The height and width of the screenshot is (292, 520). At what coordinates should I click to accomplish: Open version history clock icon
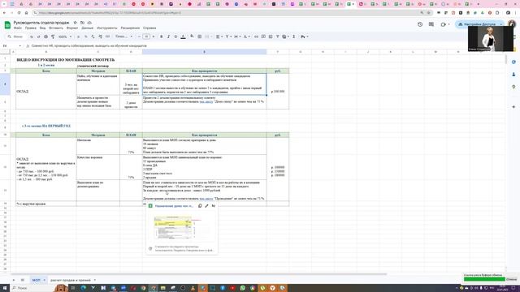point(420,24)
